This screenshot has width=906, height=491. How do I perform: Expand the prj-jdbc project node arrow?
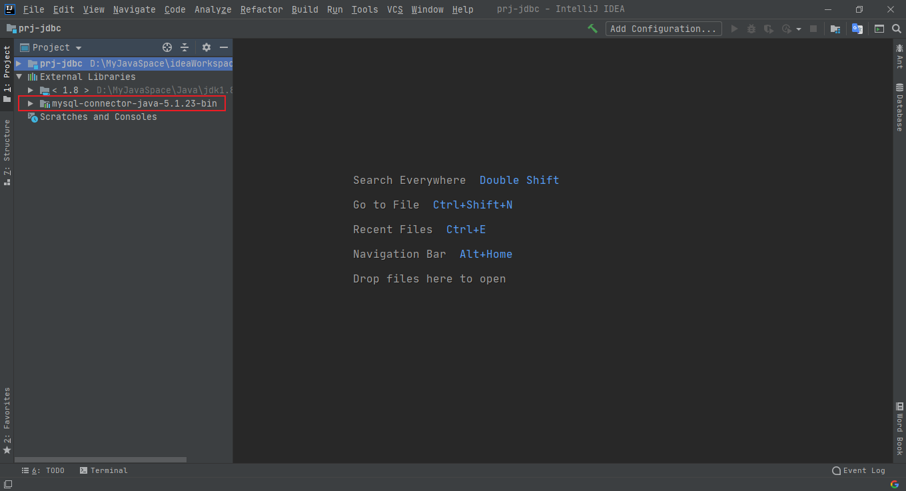[x=19, y=63]
